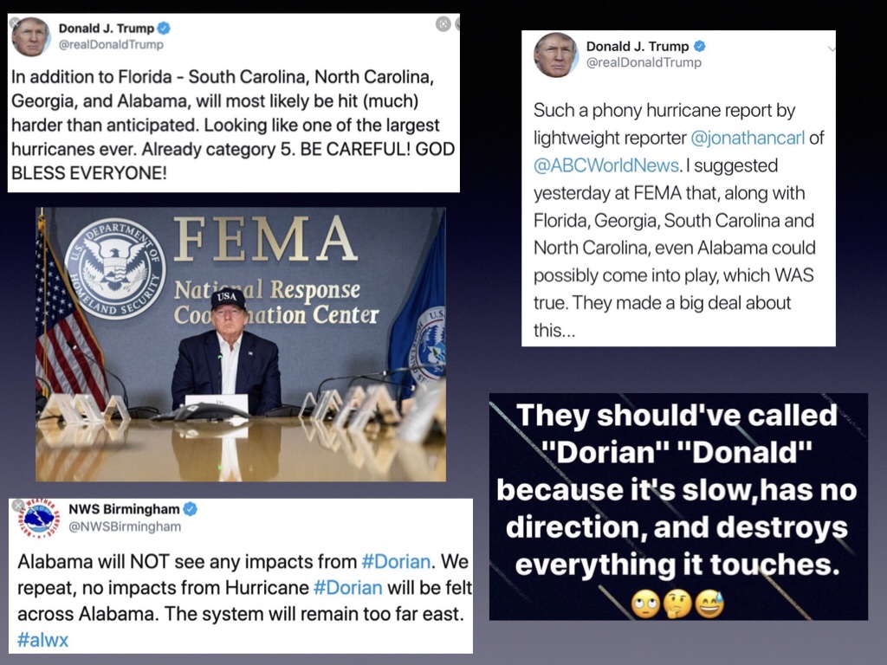Screen dimensions: 887x665
Task: Click the verified badge in the top-left tweet
Action: (164, 29)
